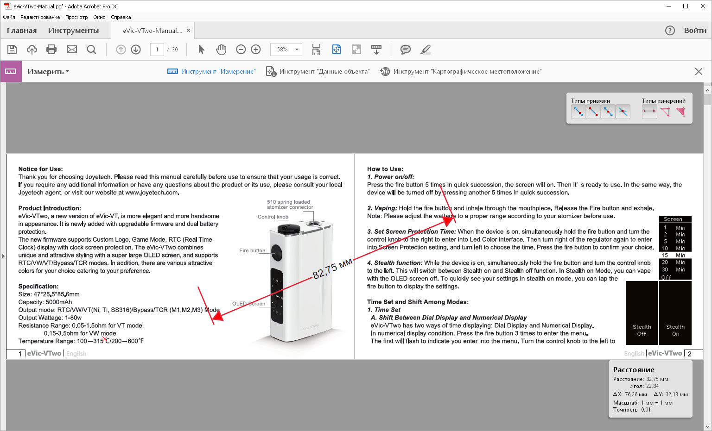Select the highlighter pen tool
The height and width of the screenshot is (431, 712).
pos(425,50)
